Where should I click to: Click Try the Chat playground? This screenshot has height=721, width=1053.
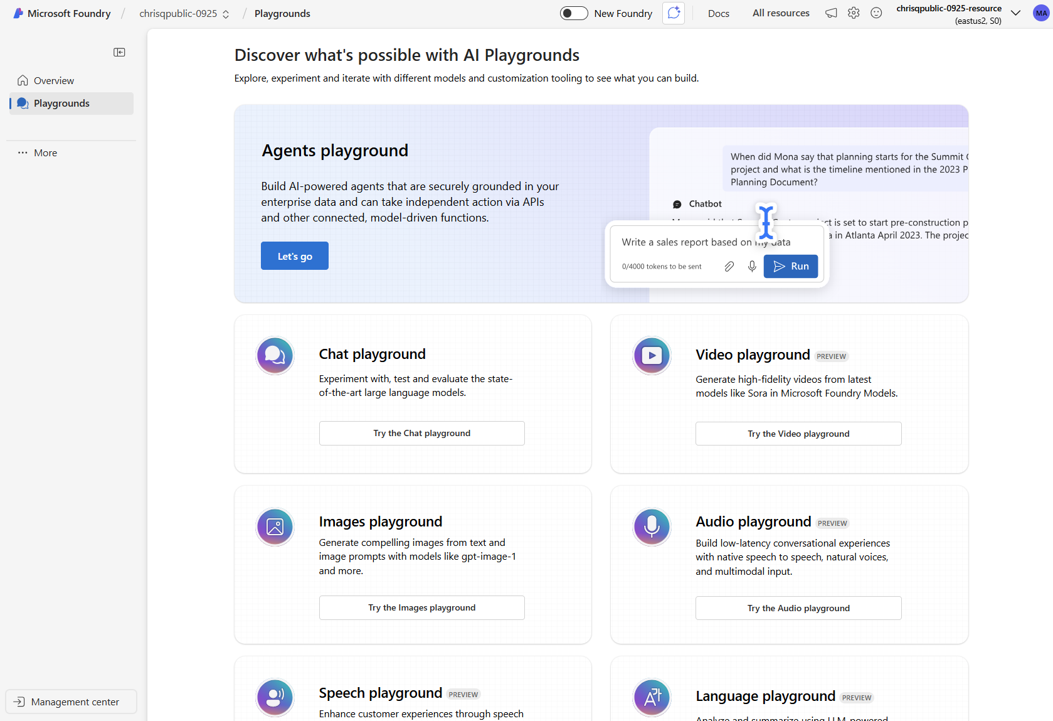coord(422,433)
